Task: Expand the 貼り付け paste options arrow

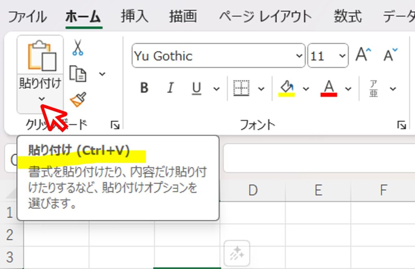Action: [x=41, y=98]
